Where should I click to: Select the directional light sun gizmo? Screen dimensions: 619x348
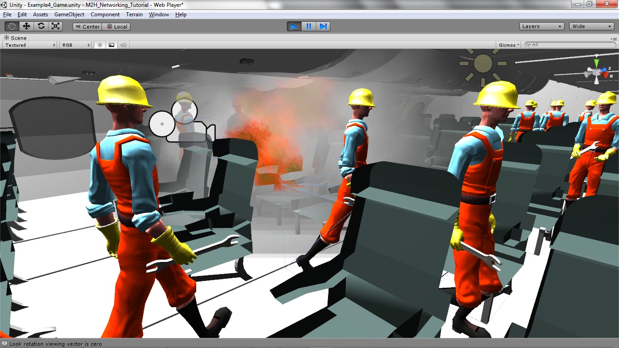pyautogui.click(x=483, y=64)
